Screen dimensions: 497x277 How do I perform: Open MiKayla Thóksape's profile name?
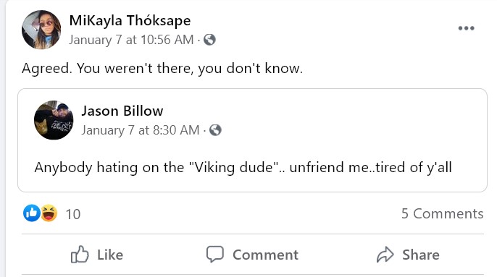130,21
